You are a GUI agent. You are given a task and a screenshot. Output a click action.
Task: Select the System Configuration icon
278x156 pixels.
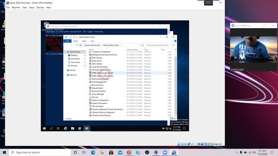(90, 100)
